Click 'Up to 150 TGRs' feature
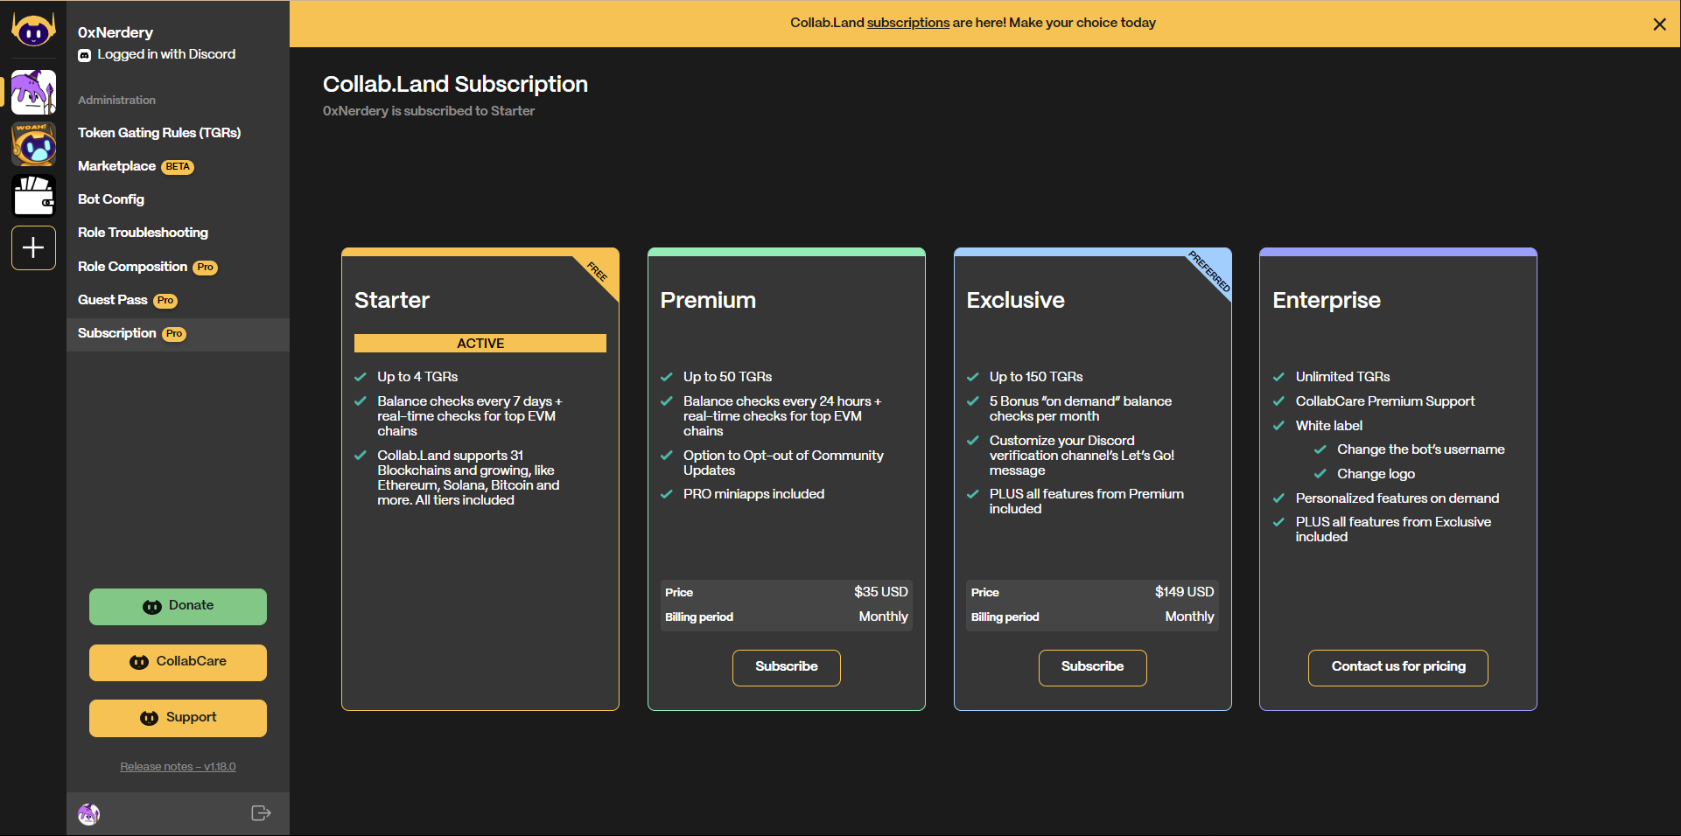This screenshot has width=1681, height=836. click(x=1036, y=377)
